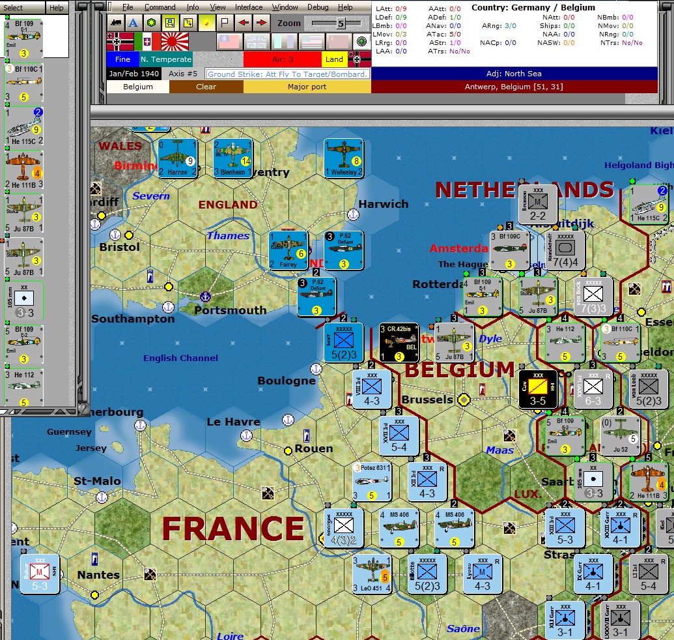Click the red left arrow toolbar button

click(244, 22)
